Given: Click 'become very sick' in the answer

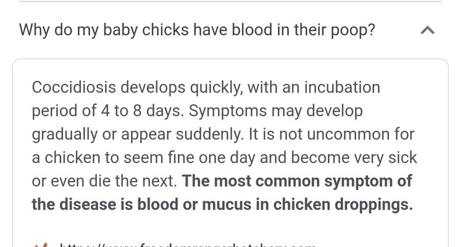Looking at the screenshot, I should 354,158.
